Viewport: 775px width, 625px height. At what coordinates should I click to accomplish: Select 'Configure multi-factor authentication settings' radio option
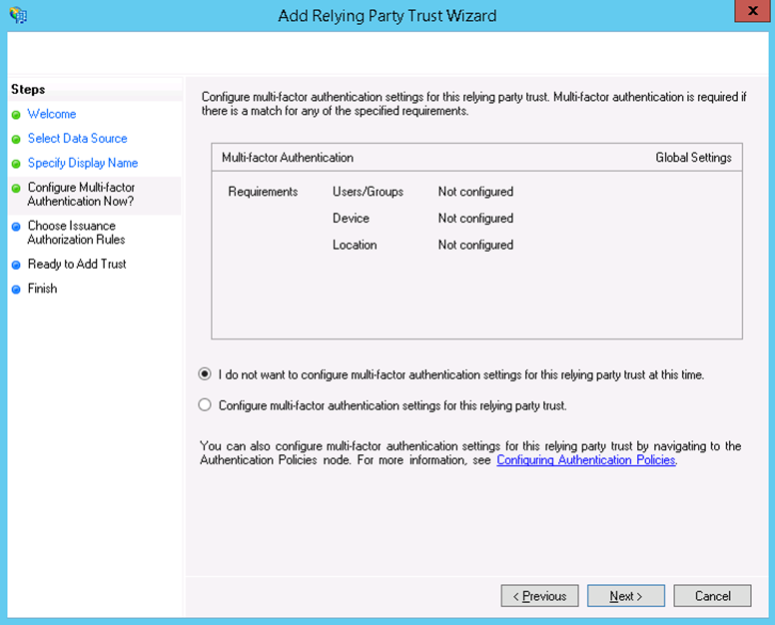tap(205, 405)
